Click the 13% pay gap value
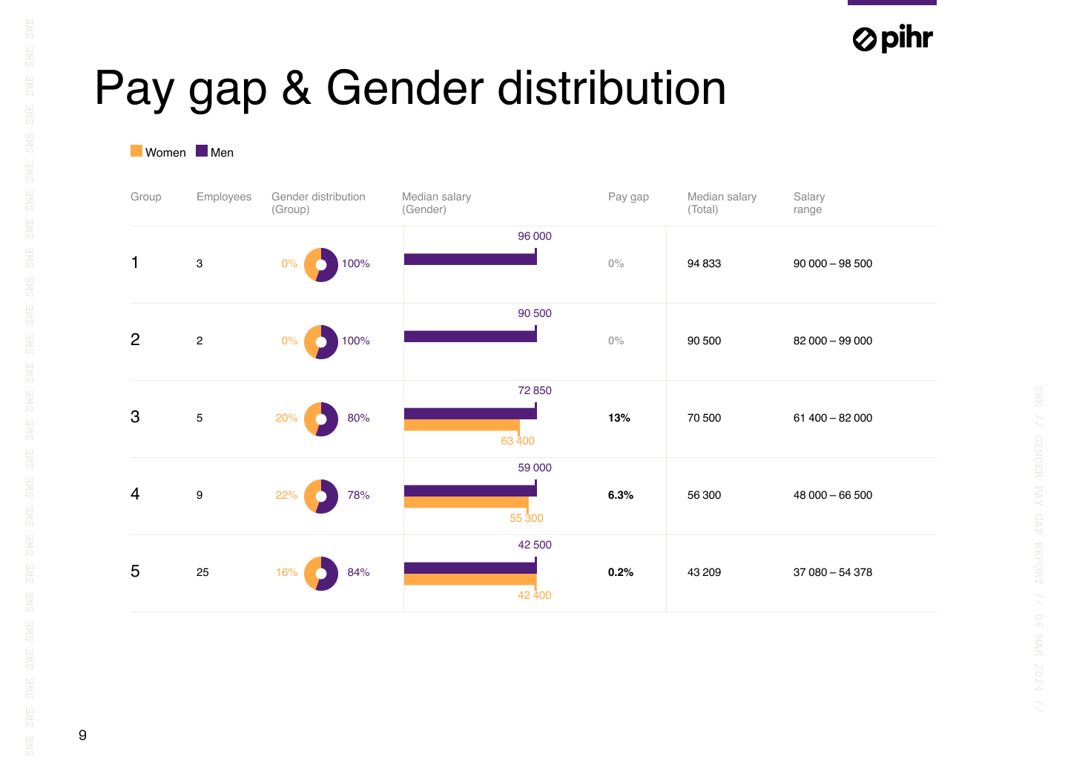The image size is (1068, 760). coord(619,418)
